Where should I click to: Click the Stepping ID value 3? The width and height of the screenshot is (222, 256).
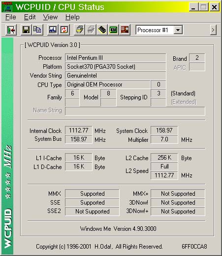click(159, 93)
